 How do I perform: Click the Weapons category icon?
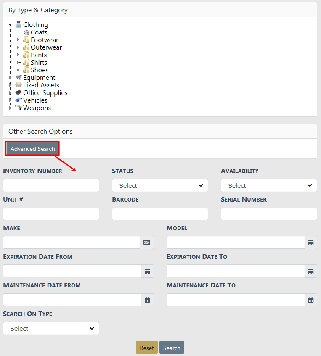click(19, 108)
